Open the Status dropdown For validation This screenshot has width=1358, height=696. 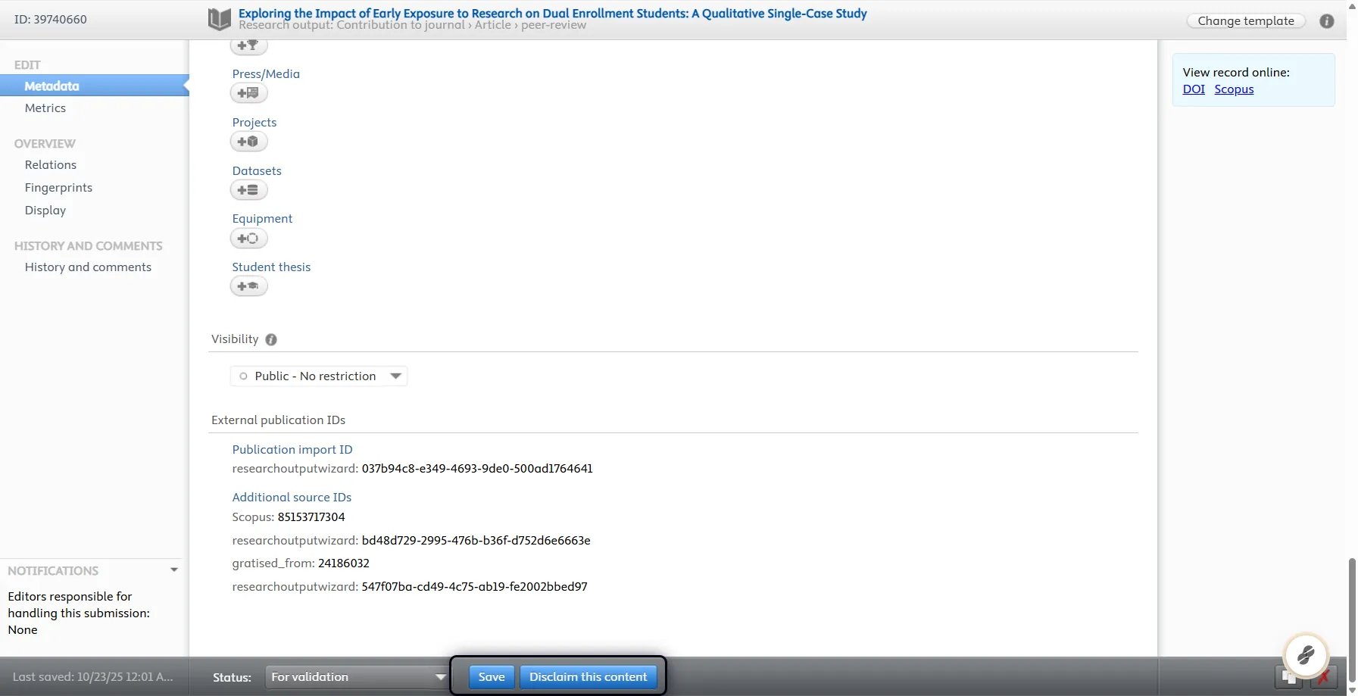[356, 677]
